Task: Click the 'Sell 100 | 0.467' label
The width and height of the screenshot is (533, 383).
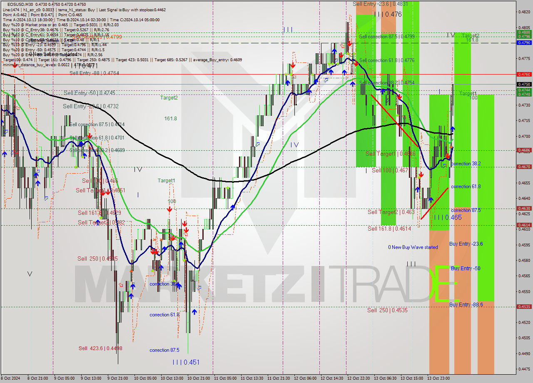Action: (x=390, y=170)
